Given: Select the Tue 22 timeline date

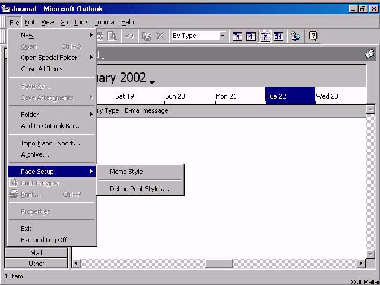Looking at the screenshot, I should pyautogui.click(x=290, y=96).
